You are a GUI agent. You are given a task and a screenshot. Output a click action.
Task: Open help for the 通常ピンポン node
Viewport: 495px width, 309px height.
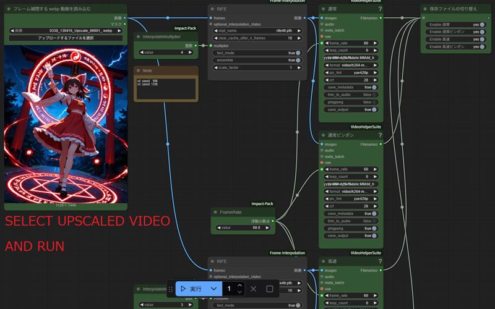click(x=380, y=135)
